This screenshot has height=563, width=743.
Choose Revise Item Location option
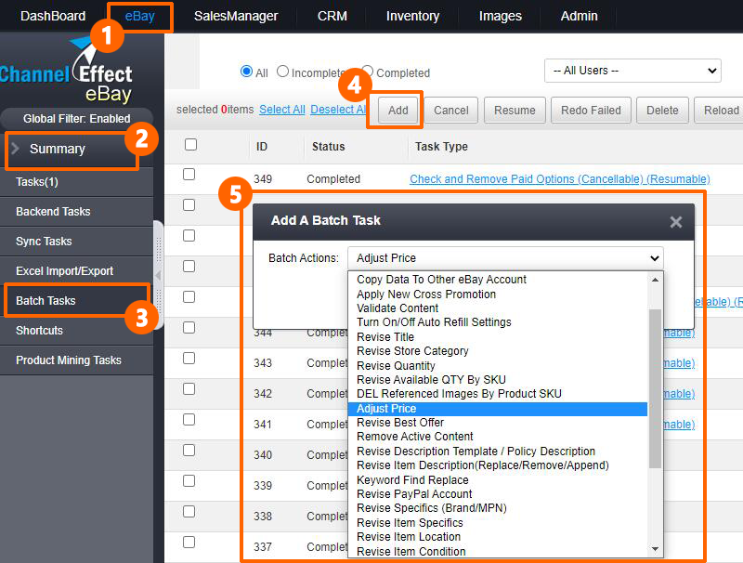click(498, 537)
